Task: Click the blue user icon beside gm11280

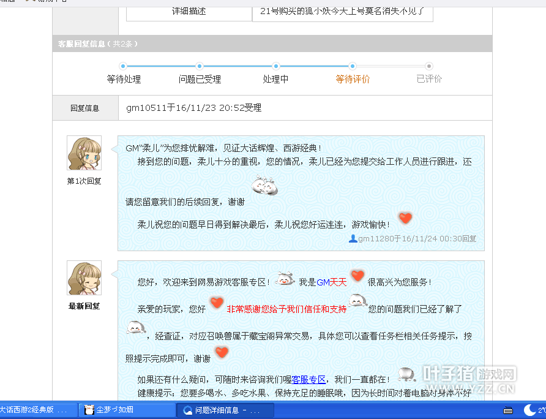Action: pos(353,238)
